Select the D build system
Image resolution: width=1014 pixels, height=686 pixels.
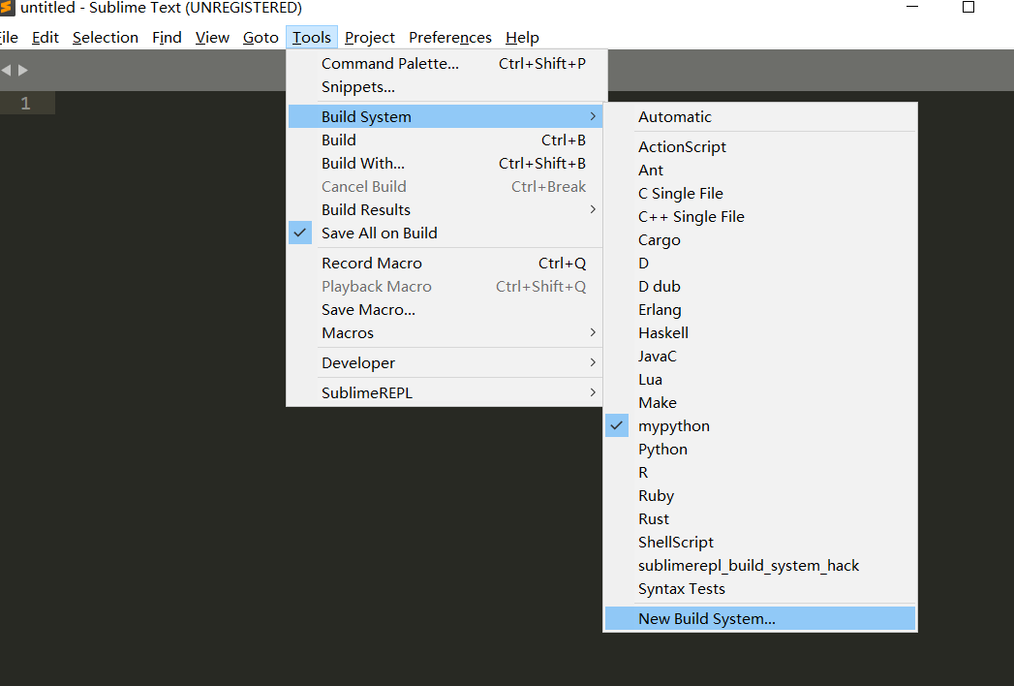coord(760,263)
